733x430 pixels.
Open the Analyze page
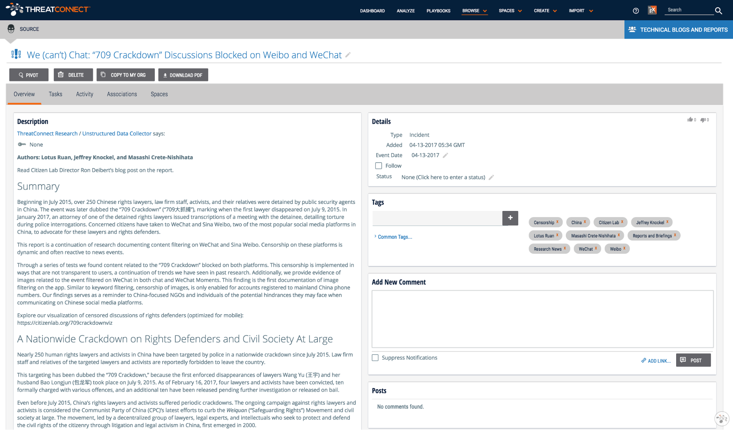tap(406, 11)
